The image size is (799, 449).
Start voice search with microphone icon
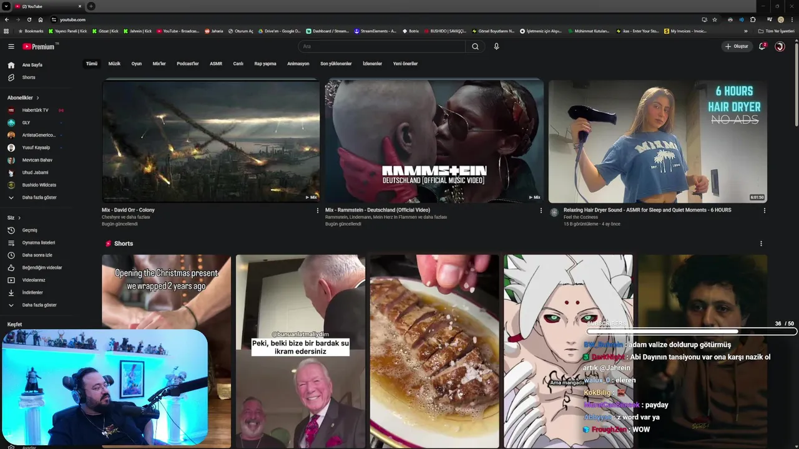pyautogui.click(x=496, y=46)
